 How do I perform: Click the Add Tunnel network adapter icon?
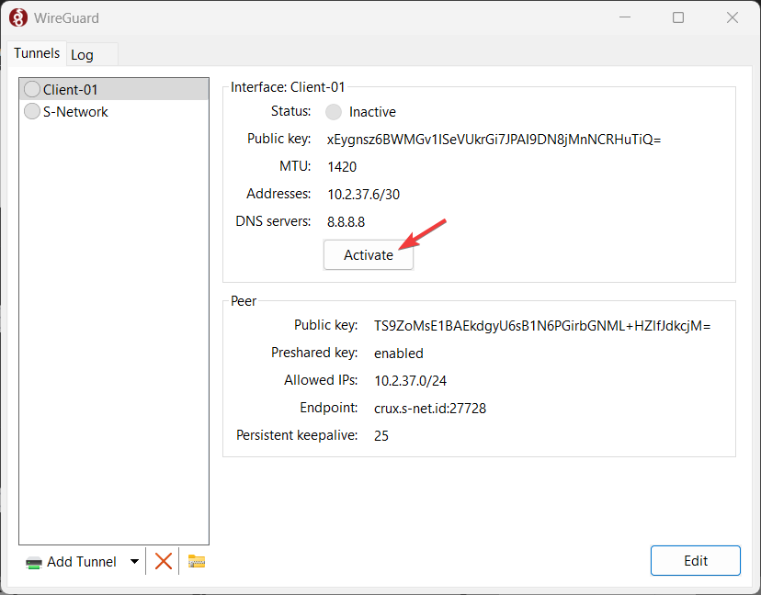34,563
